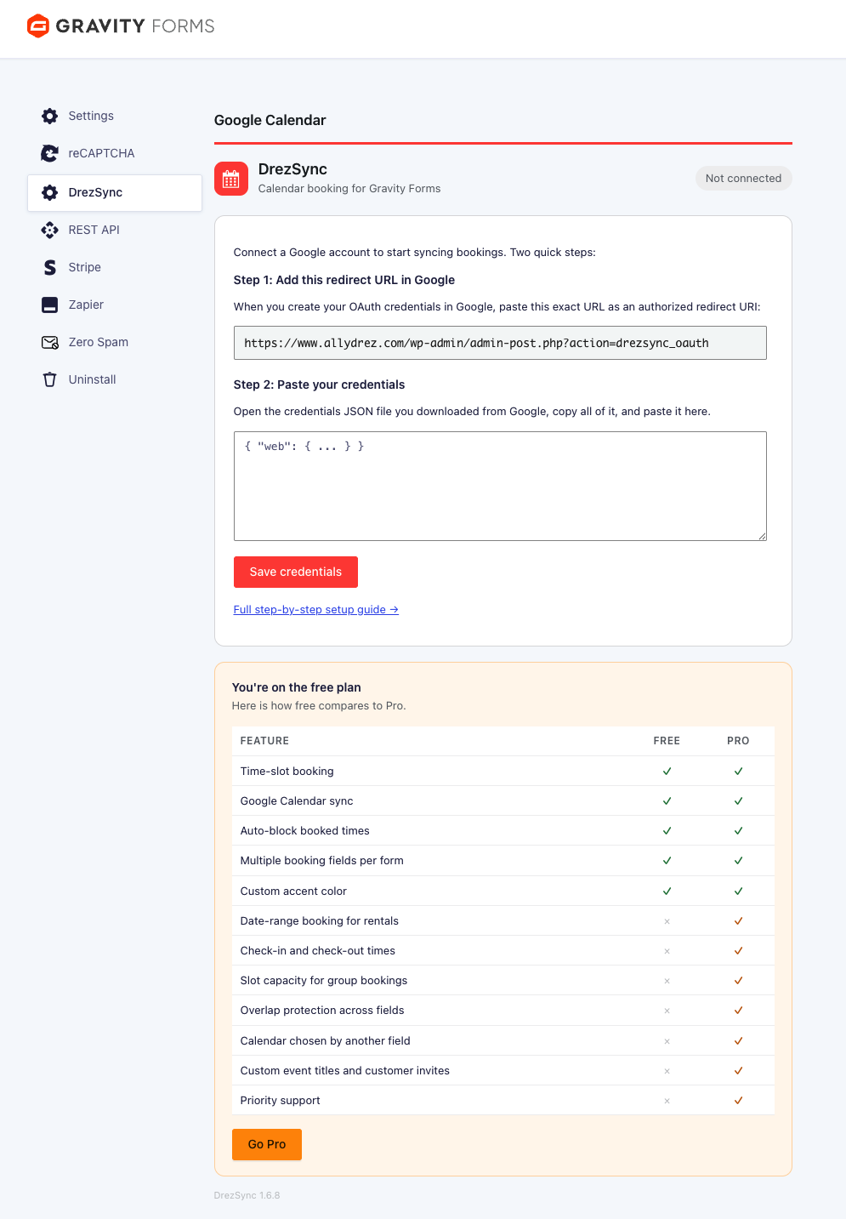Click Free checkmark for Time-slot booking
Screen dimensions: 846x1219
click(x=667, y=771)
